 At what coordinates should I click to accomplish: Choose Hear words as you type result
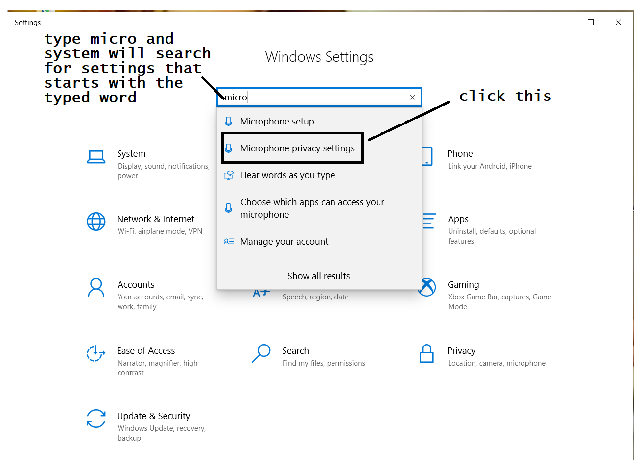pyautogui.click(x=287, y=175)
